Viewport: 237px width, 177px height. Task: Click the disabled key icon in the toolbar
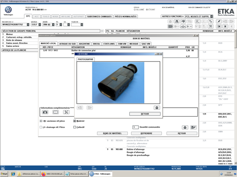[x=177, y=27]
